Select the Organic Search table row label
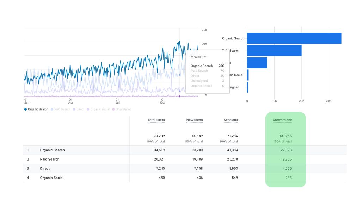 (52, 150)
